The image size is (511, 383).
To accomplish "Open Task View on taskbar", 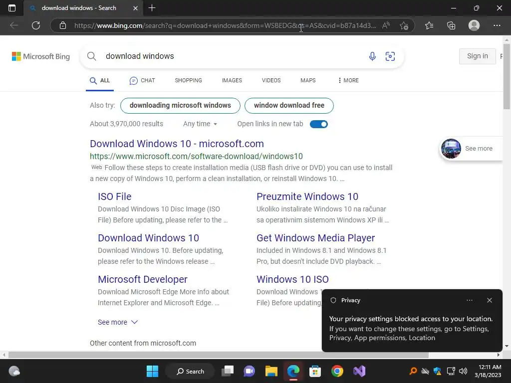I will [x=228, y=371].
